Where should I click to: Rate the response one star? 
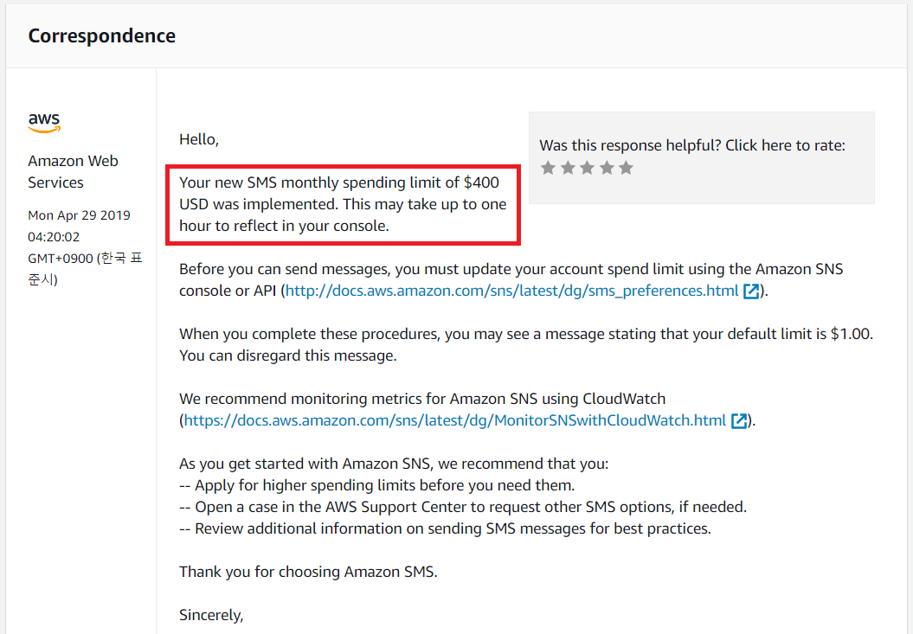(548, 168)
